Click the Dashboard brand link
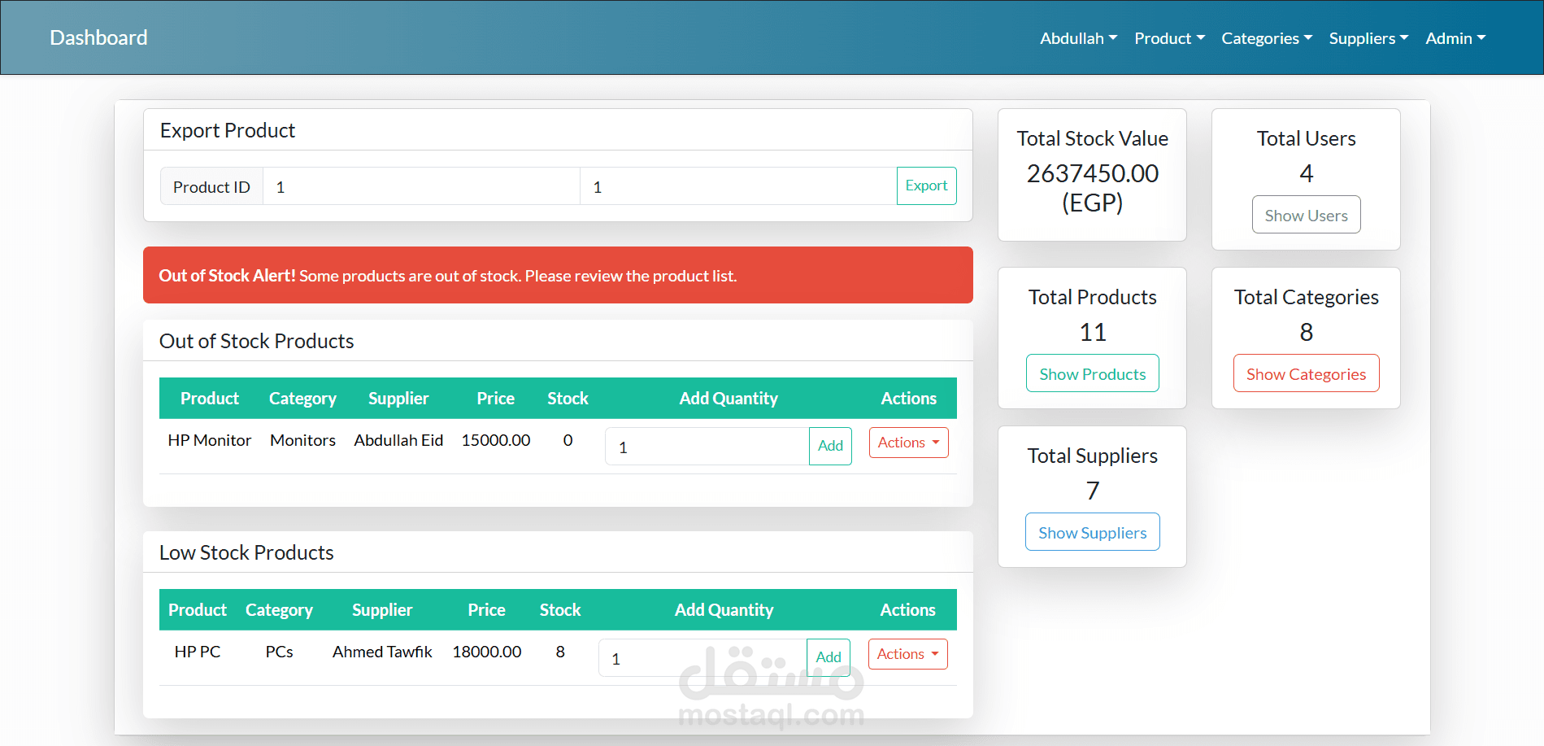 98,37
